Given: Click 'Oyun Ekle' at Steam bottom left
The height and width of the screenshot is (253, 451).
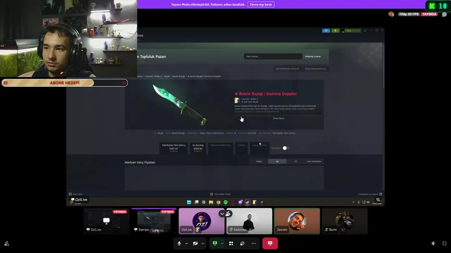Looking at the screenshot, I should (76, 194).
